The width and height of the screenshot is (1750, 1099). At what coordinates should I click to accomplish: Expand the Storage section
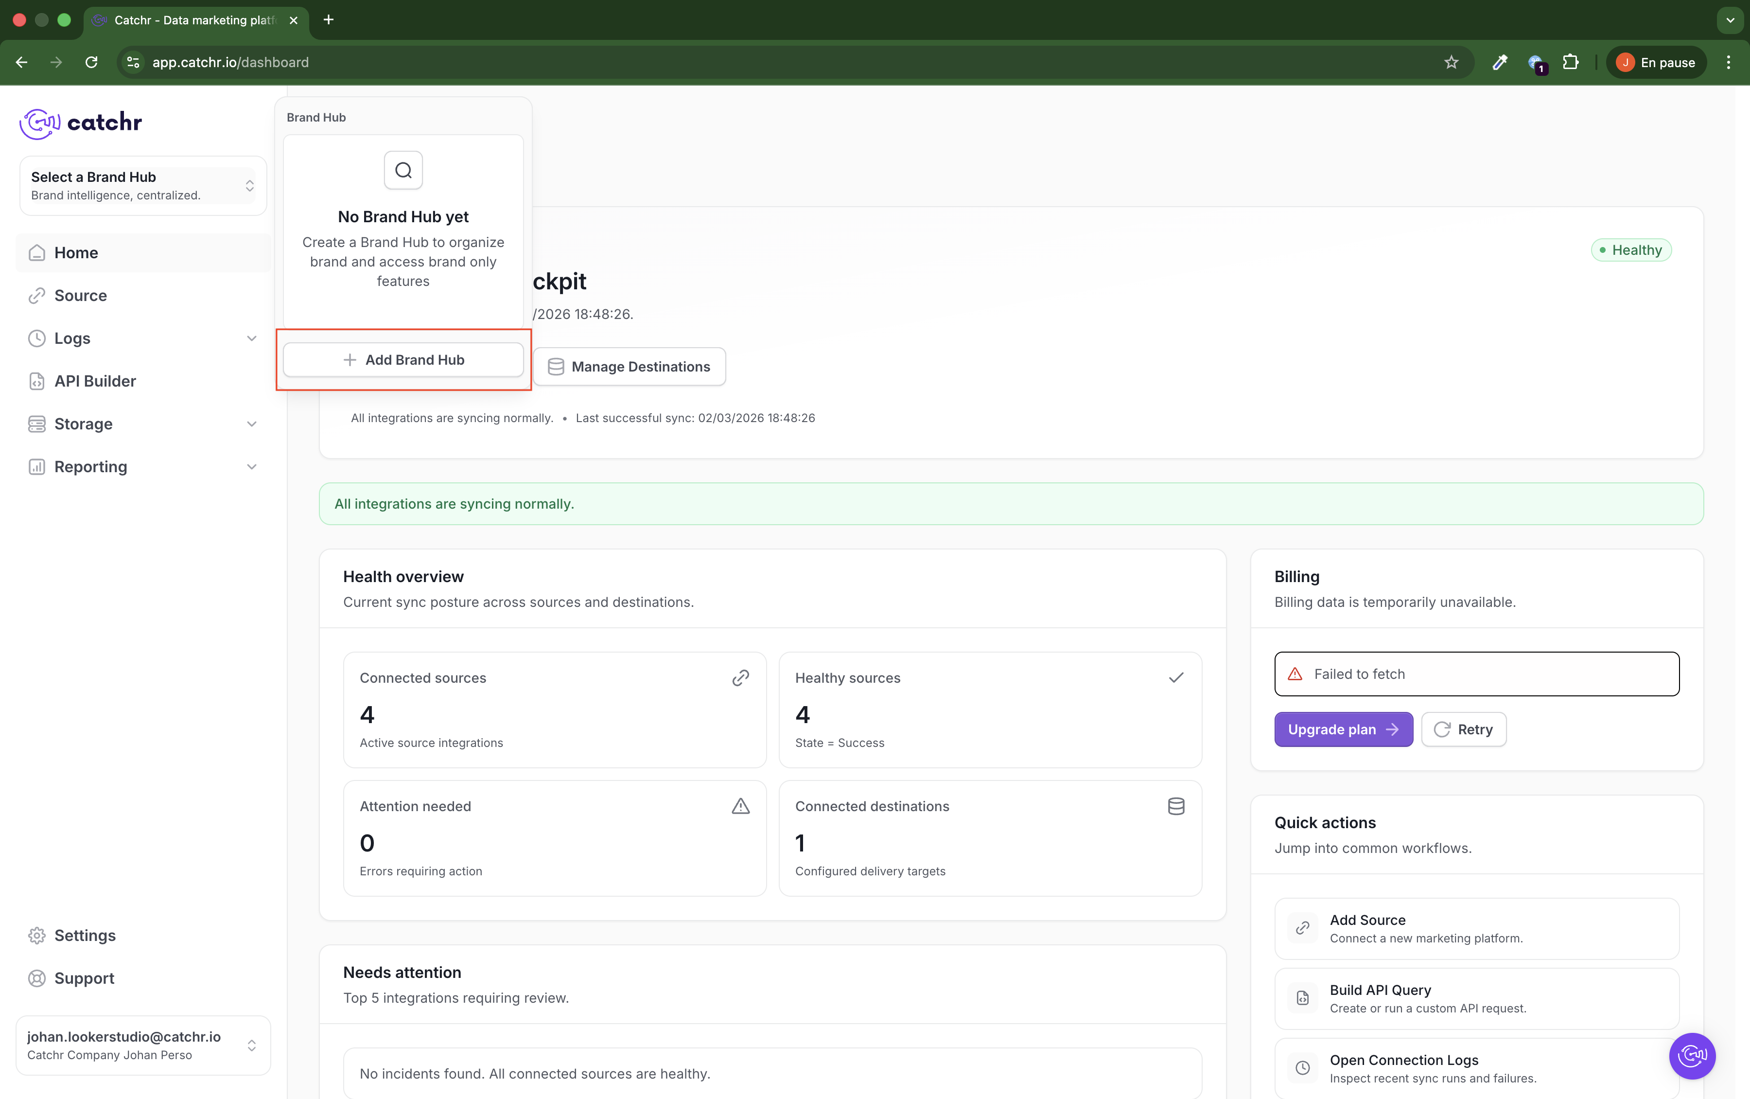(251, 424)
